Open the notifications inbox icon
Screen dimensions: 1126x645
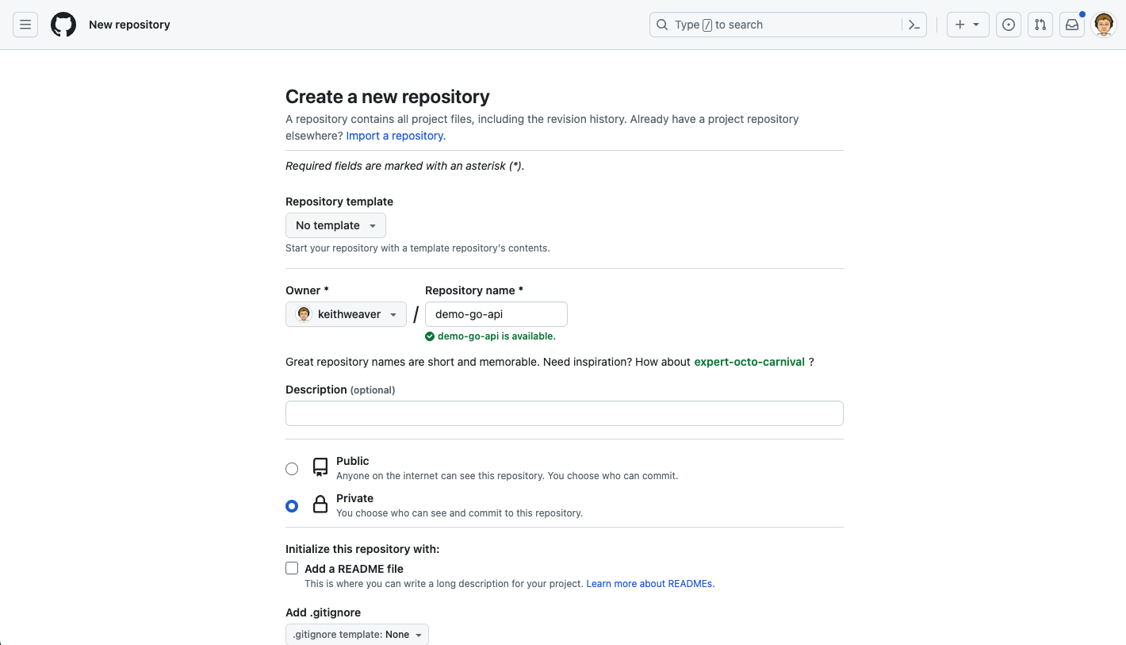pos(1071,25)
